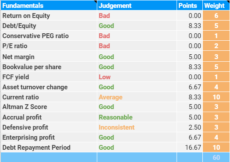Click the Judgement column header
230x162 pixels.
137,5
